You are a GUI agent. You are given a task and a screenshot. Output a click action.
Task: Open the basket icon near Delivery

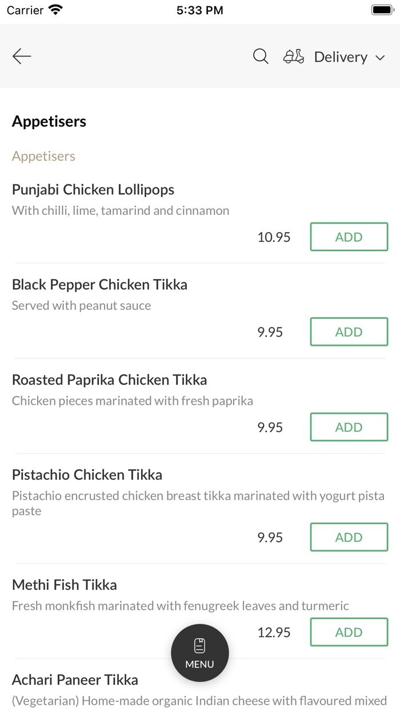point(293,57)
